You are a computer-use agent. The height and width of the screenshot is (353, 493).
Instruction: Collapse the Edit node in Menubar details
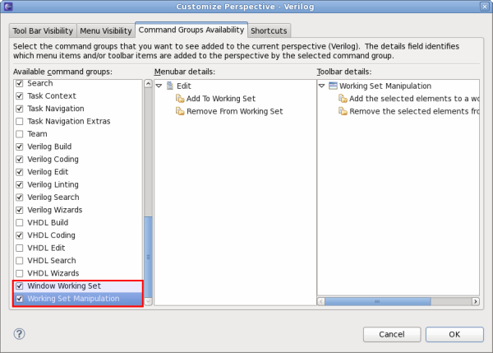tap(159, 86)
